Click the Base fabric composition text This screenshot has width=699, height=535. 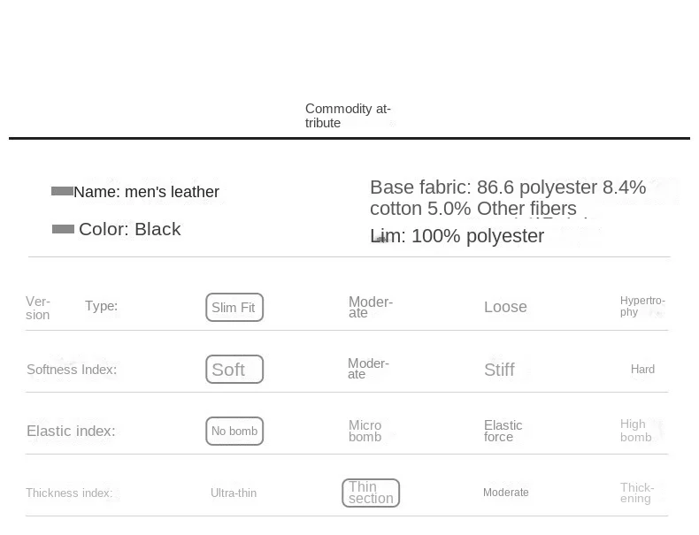click(x=508, y=198)
